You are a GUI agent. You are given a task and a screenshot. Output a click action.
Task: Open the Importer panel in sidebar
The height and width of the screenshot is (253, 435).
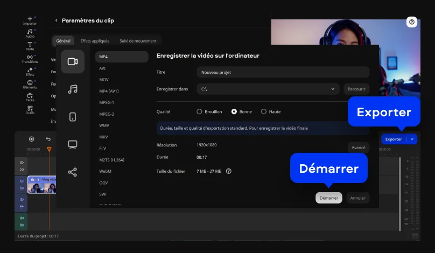[30, 20]
